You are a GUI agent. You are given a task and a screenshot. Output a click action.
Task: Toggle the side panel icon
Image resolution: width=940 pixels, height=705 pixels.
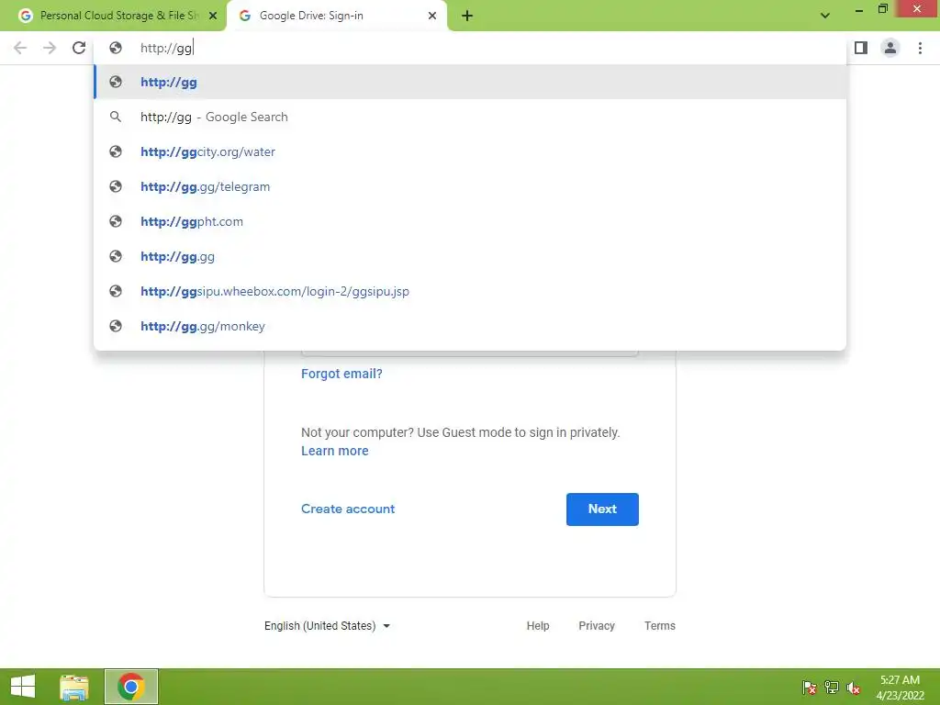tap(861, 48)
